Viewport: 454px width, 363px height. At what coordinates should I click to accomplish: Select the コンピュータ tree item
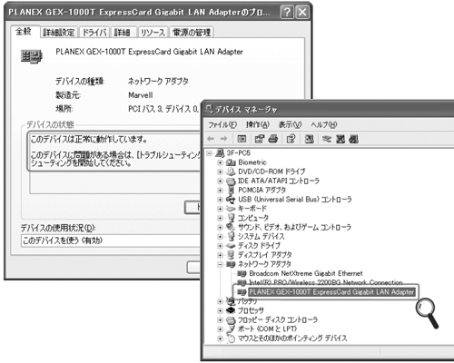click(253, 218)
